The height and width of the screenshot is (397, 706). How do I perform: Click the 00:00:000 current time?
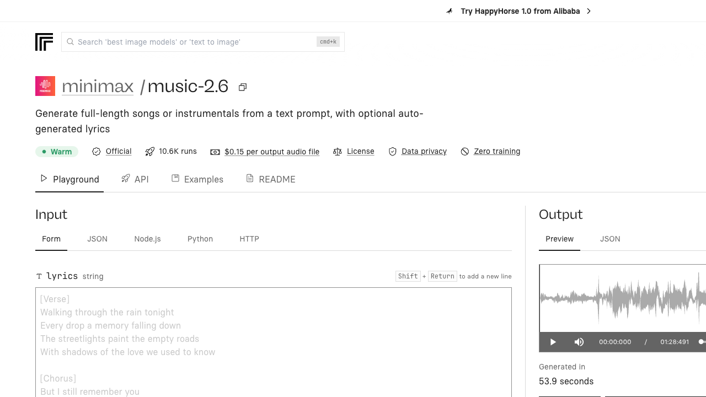click(x=615, y=342)
